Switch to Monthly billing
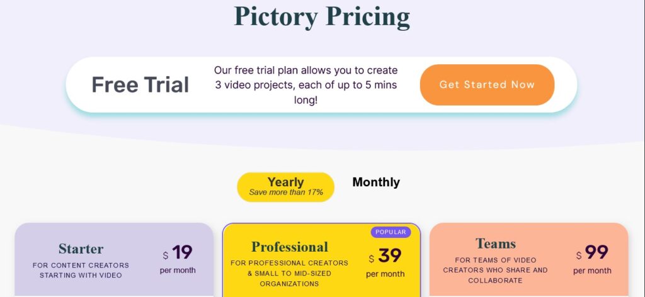 coord(376,182)
